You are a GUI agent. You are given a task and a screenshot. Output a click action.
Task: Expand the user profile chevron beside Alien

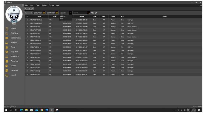tap(23, 24)
